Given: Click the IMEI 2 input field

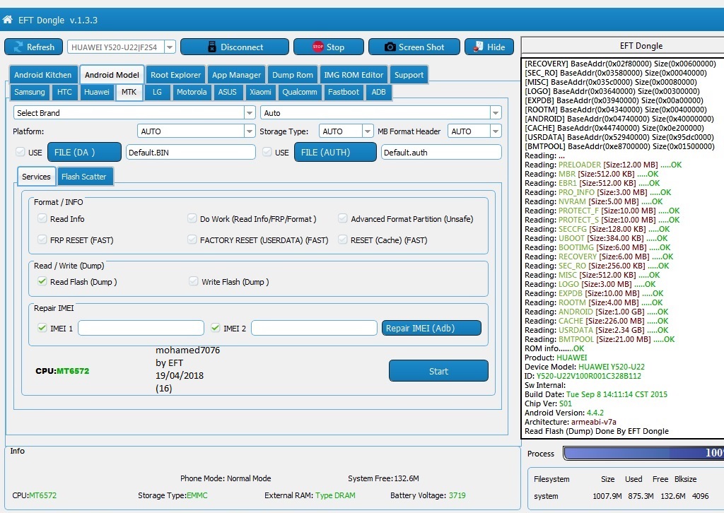Looking at the screenshot, I should point(314,328).
